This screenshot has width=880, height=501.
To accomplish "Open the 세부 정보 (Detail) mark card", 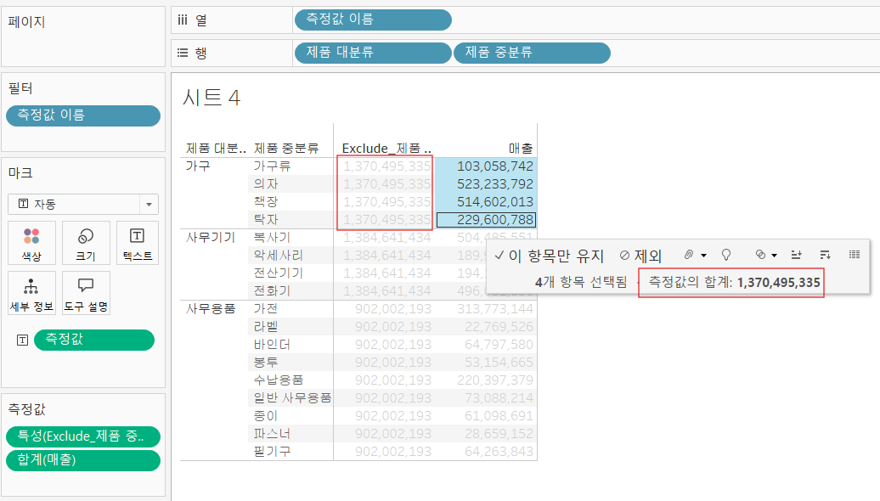I will pyautogui.click(x=31, y=292).
